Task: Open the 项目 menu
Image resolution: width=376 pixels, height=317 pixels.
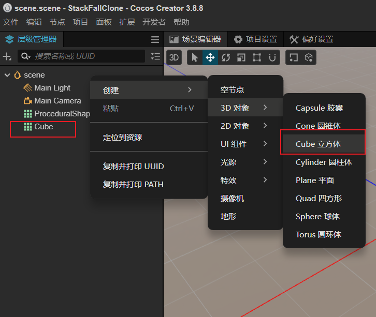Action: (80, 22)
